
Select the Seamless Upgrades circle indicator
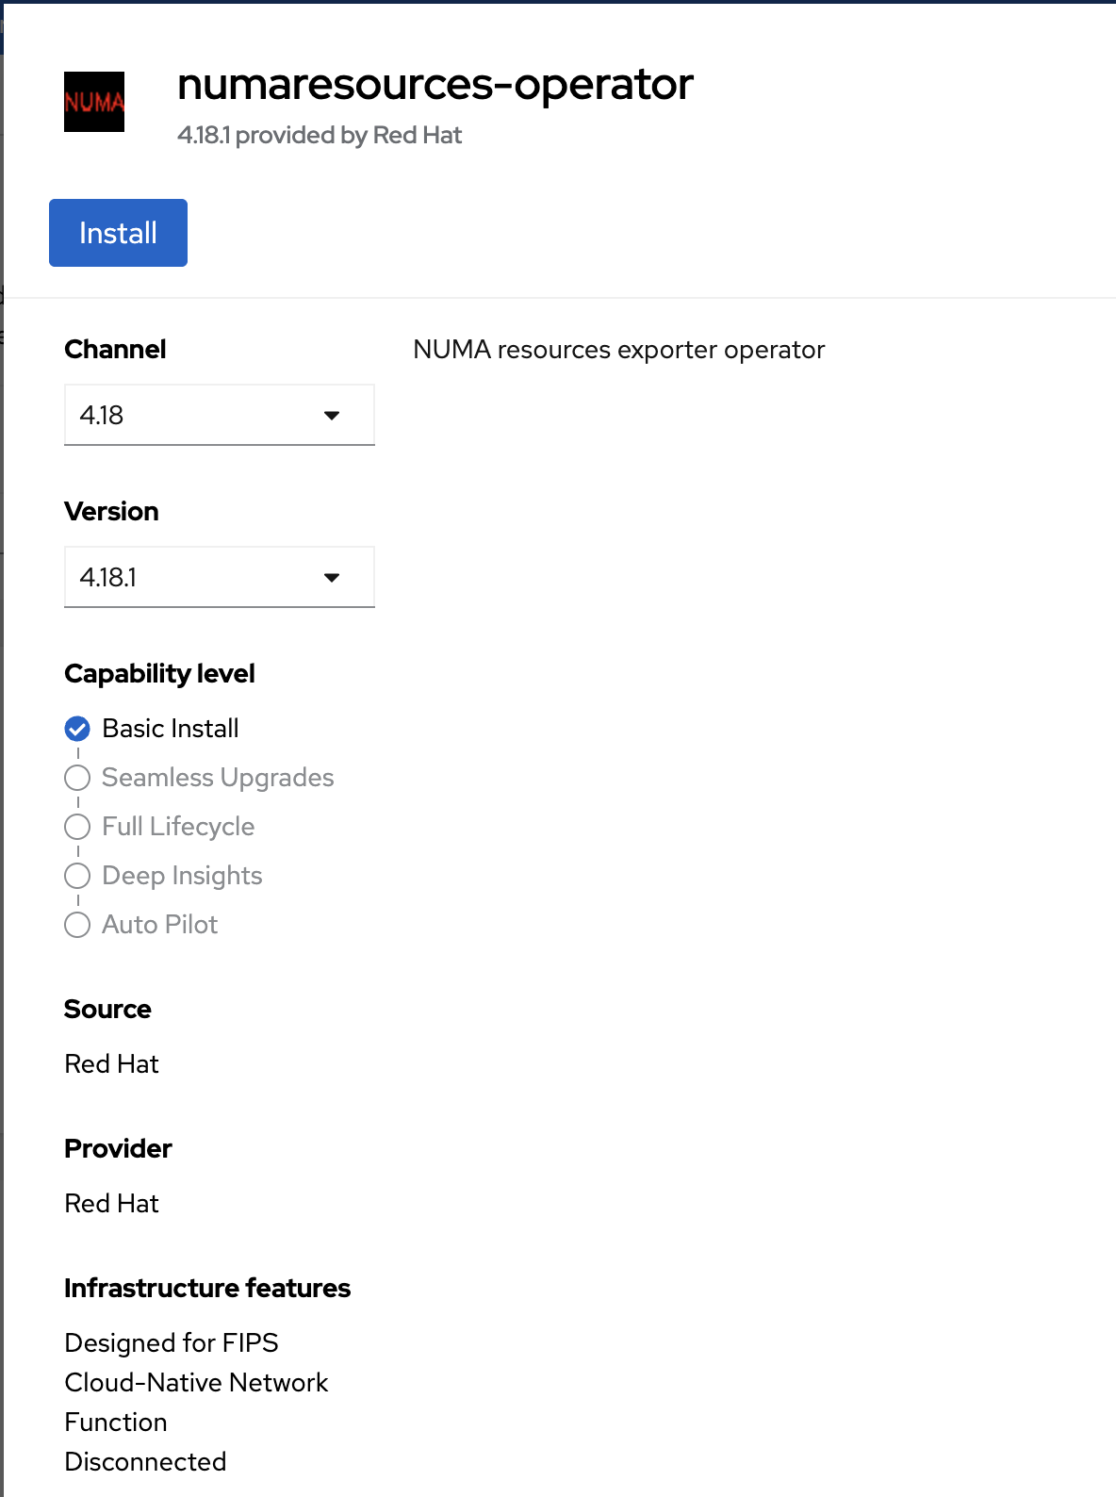click(x=77, y=778)
